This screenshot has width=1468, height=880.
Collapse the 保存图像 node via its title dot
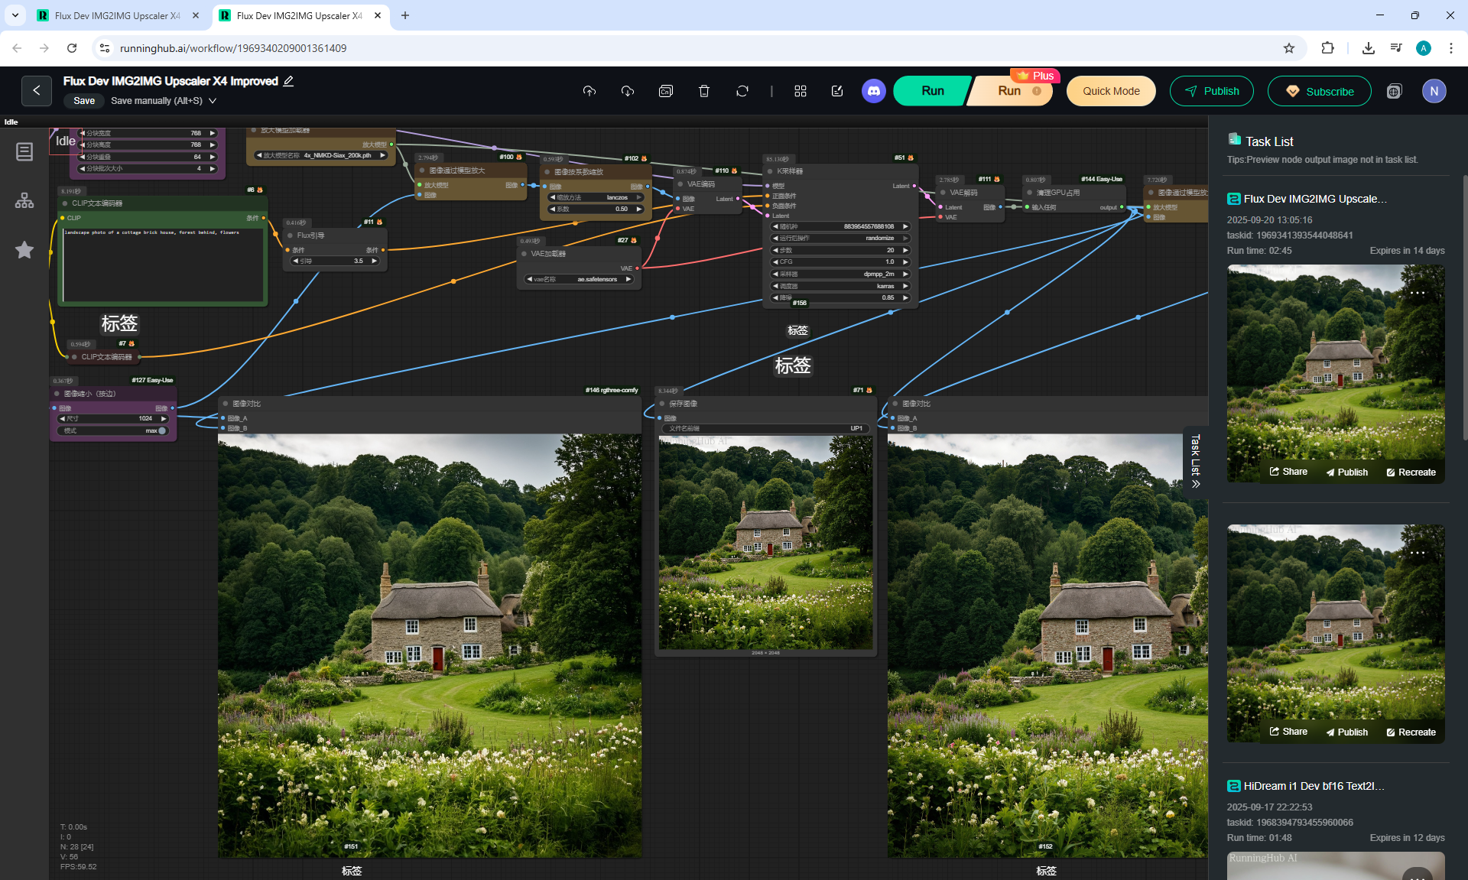(x=662, y=404)
